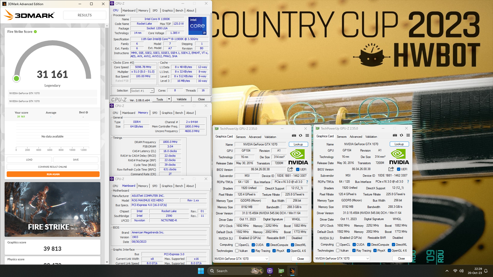Click the GPU-Z screenshot camera icon, left window
The height and width of the screenshot is (277, 493).
tap(294, 135)
